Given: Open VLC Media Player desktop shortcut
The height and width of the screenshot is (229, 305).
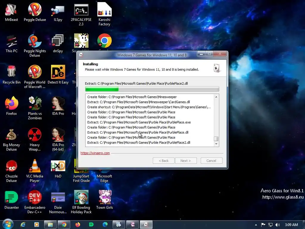Looking at the screenshot, I should click(x=35, y=171).
